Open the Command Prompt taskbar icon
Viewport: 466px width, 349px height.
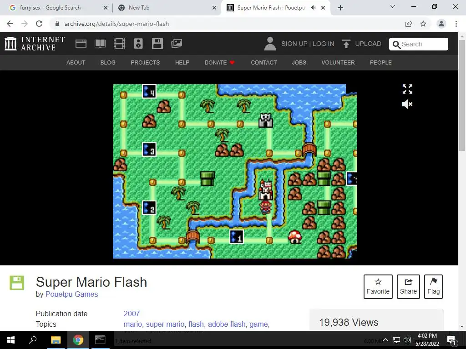(x=100, y=340)
